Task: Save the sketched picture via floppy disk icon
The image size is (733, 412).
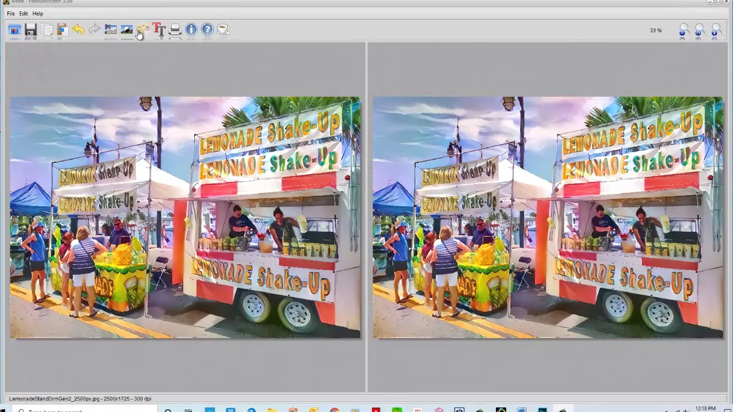Action: pyautogui.click(x=31, y=30)
